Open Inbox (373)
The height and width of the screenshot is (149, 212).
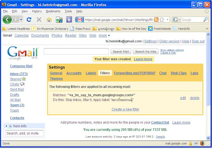tap(19, 74)
